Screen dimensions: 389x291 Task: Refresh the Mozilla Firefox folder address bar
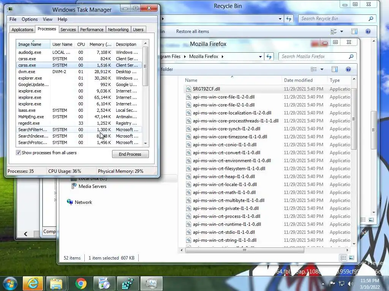(269, 56)
